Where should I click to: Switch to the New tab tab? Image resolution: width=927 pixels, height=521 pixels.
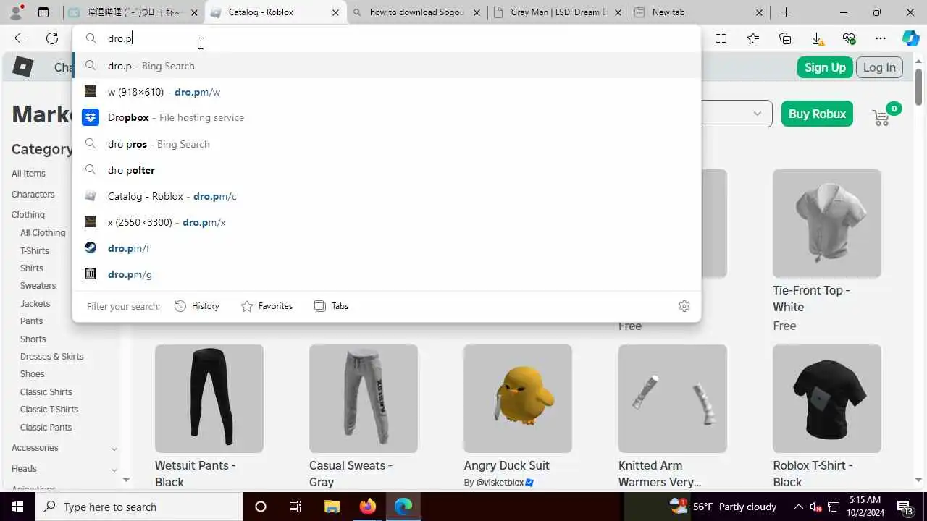700,12
